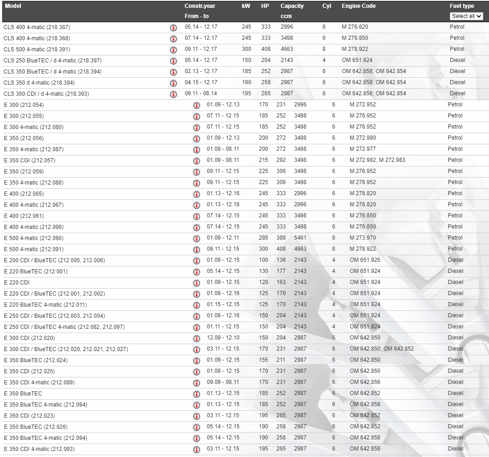Open info icon for E 220 BlueTEC (212.001)
Screen dimensions: 489x457
[x=197, y=272]
